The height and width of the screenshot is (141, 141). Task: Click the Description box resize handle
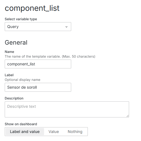[127, 116]
